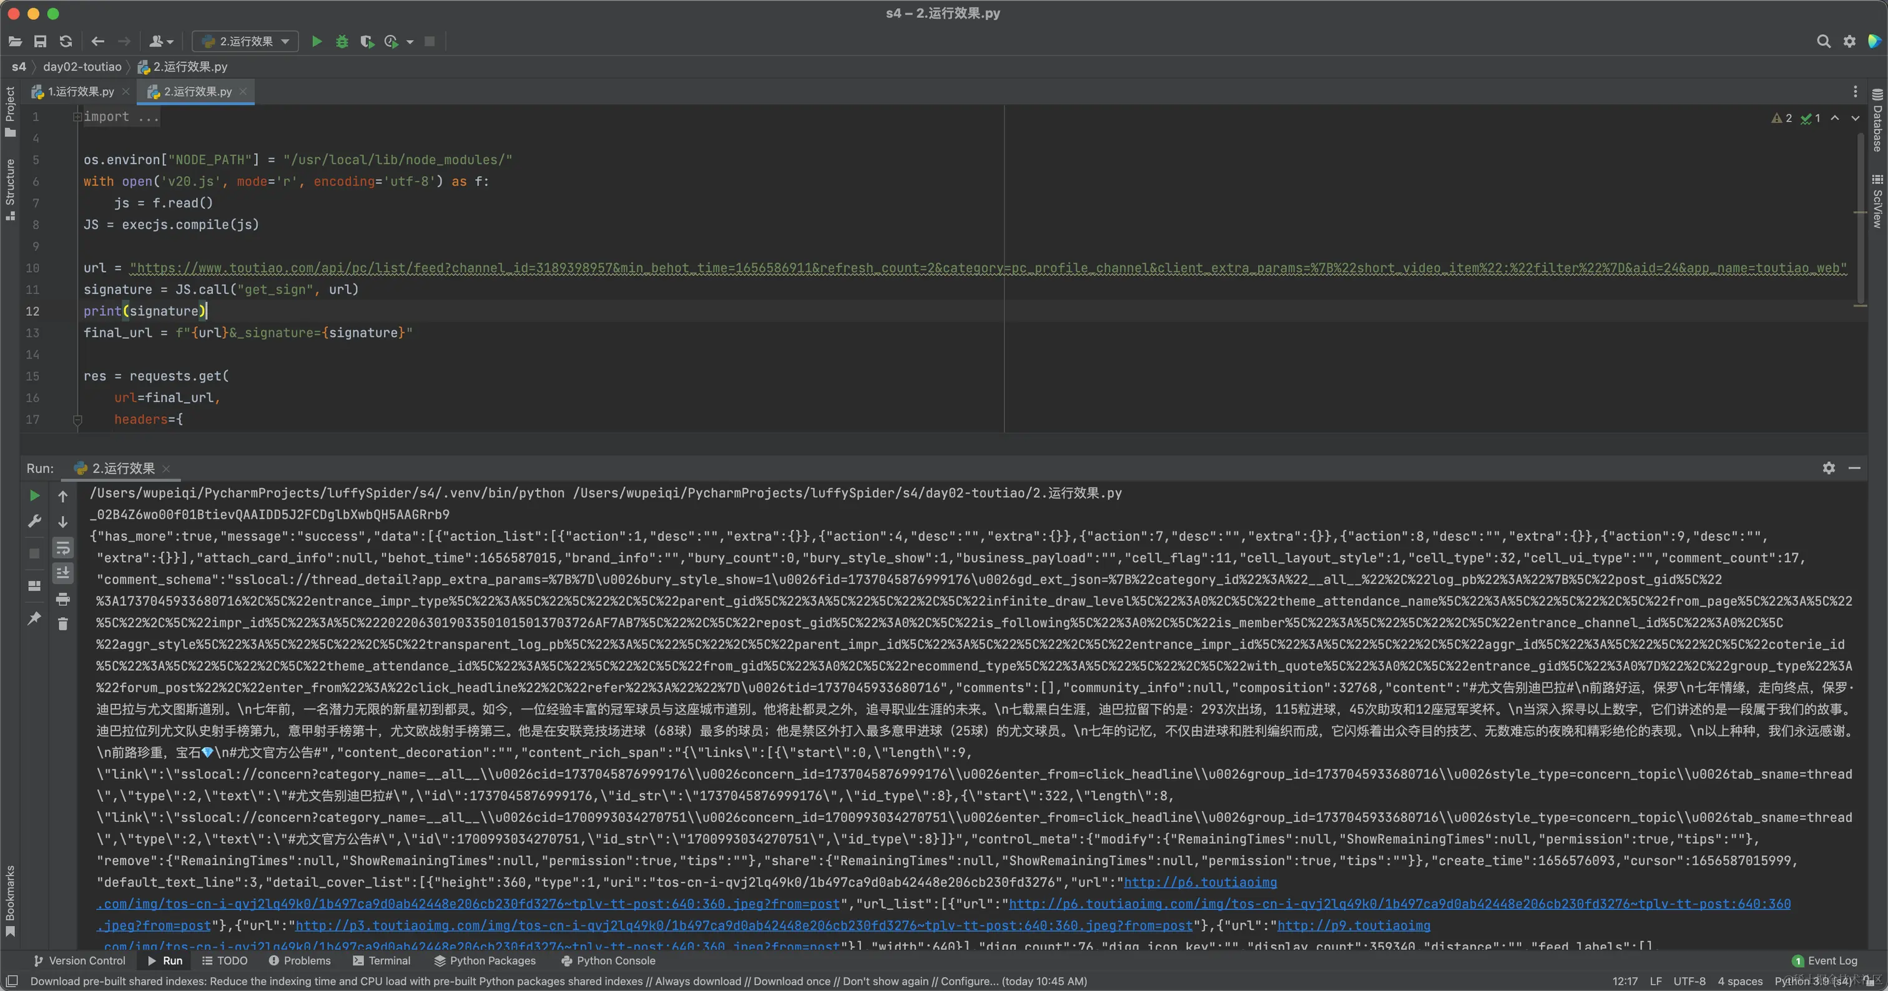
Task: Rerun the script from Run panel
Action: (34, 496)
